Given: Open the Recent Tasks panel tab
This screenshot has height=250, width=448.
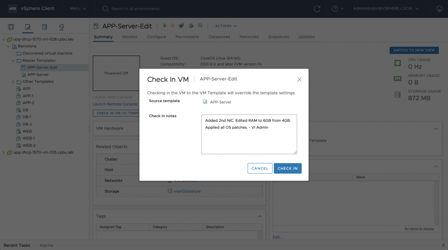Looking at the screenshot, I should (x=17, y=246).
